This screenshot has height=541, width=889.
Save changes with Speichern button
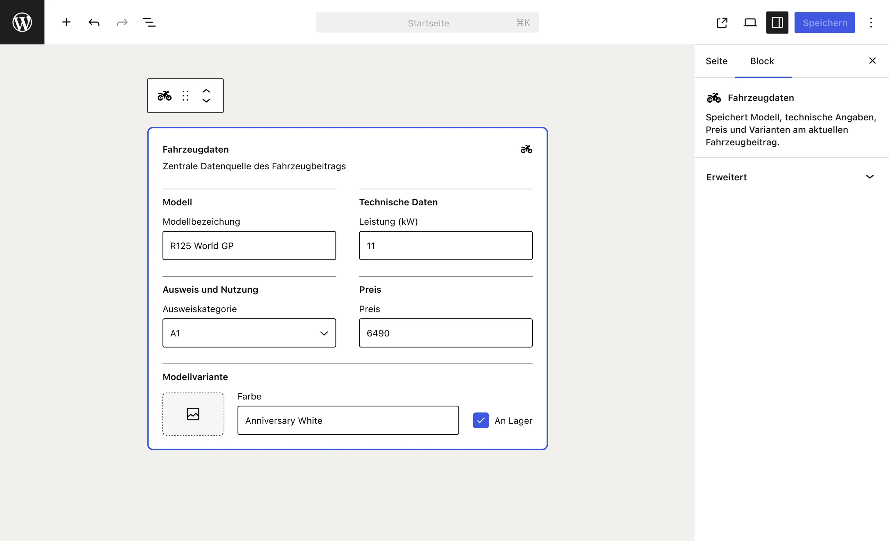tap(825, 22)
